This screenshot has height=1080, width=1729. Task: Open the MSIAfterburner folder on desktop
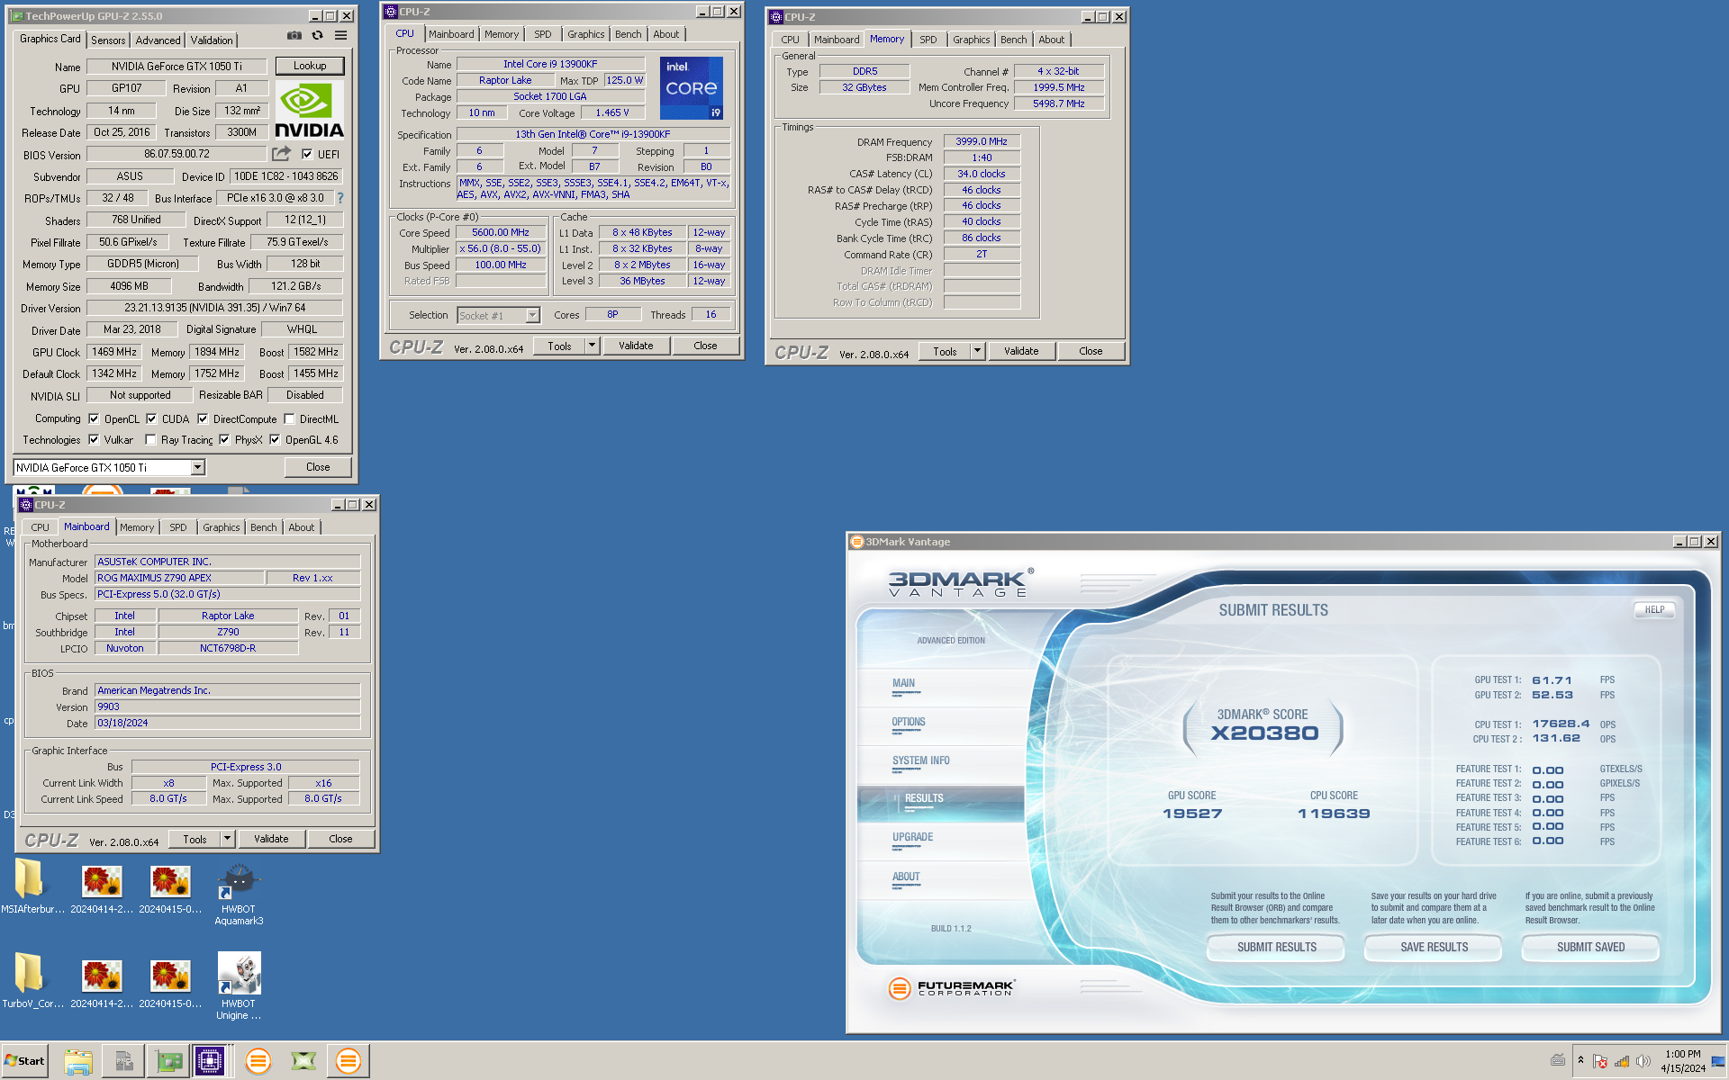pos(31,886)
